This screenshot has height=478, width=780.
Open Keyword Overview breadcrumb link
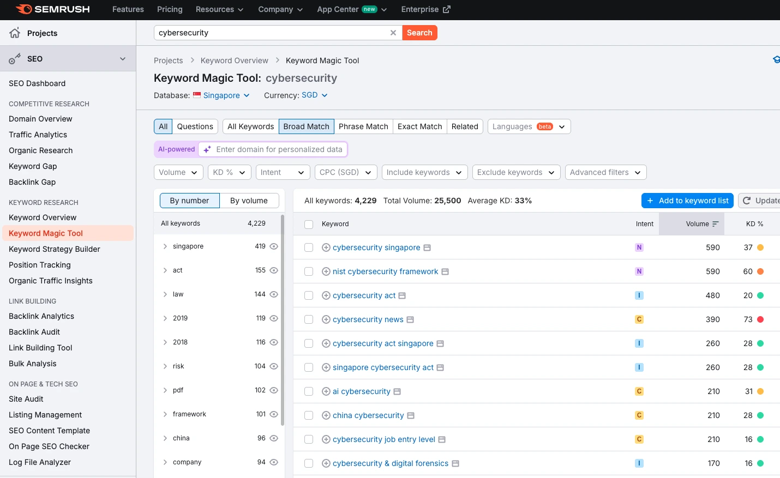point(235,60)
